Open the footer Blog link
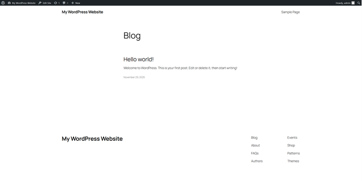The width and height of the screenshot is (362, 181). click(254, 138)
